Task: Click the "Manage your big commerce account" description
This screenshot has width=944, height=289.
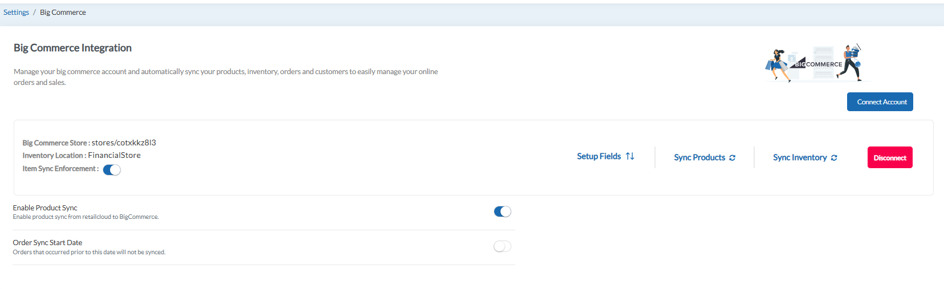Action: [226, 77]
